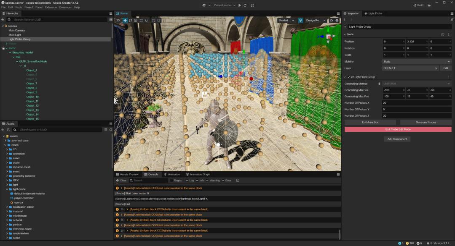Open scene gear settings icon
Viewport: 455px width, 246px height.
point(337,20)
